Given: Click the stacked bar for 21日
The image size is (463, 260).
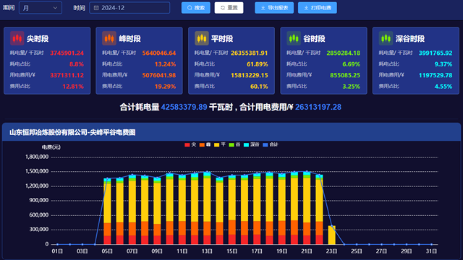Looking at the screenshot, I should click(307, 208).
